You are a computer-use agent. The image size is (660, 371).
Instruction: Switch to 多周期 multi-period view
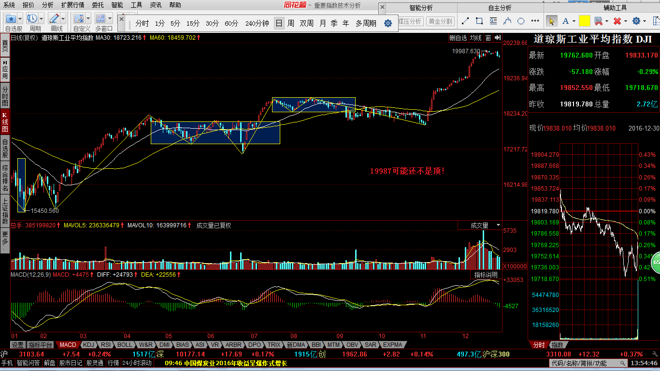click(366, 23)
